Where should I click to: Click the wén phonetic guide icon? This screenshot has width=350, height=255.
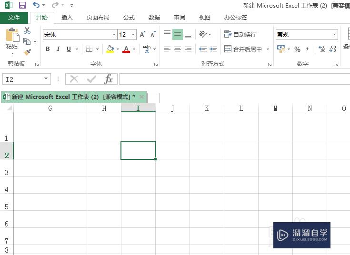147,49
